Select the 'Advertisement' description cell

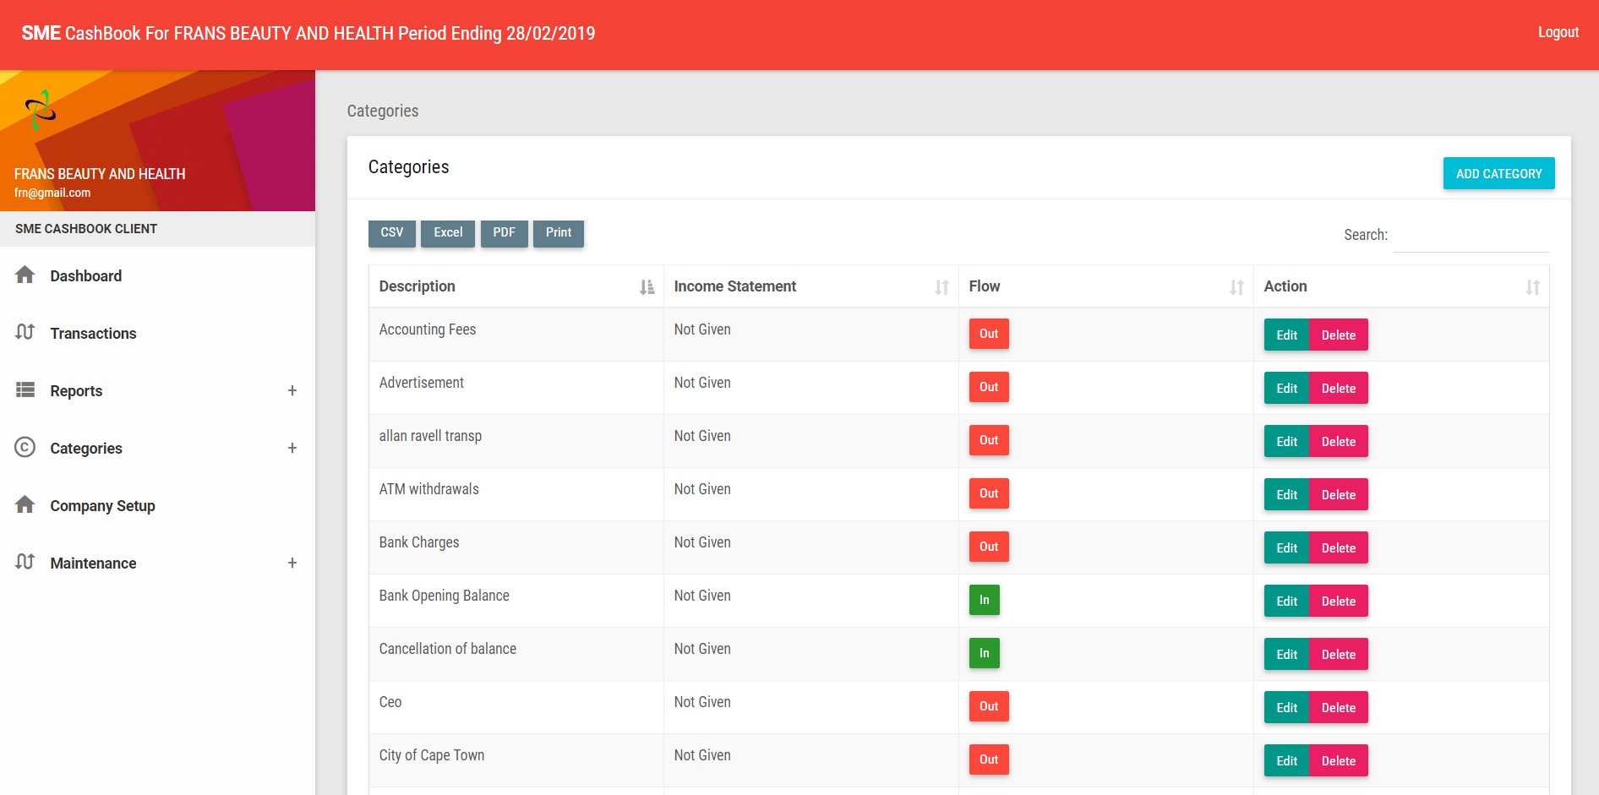(x=516, y=388)
